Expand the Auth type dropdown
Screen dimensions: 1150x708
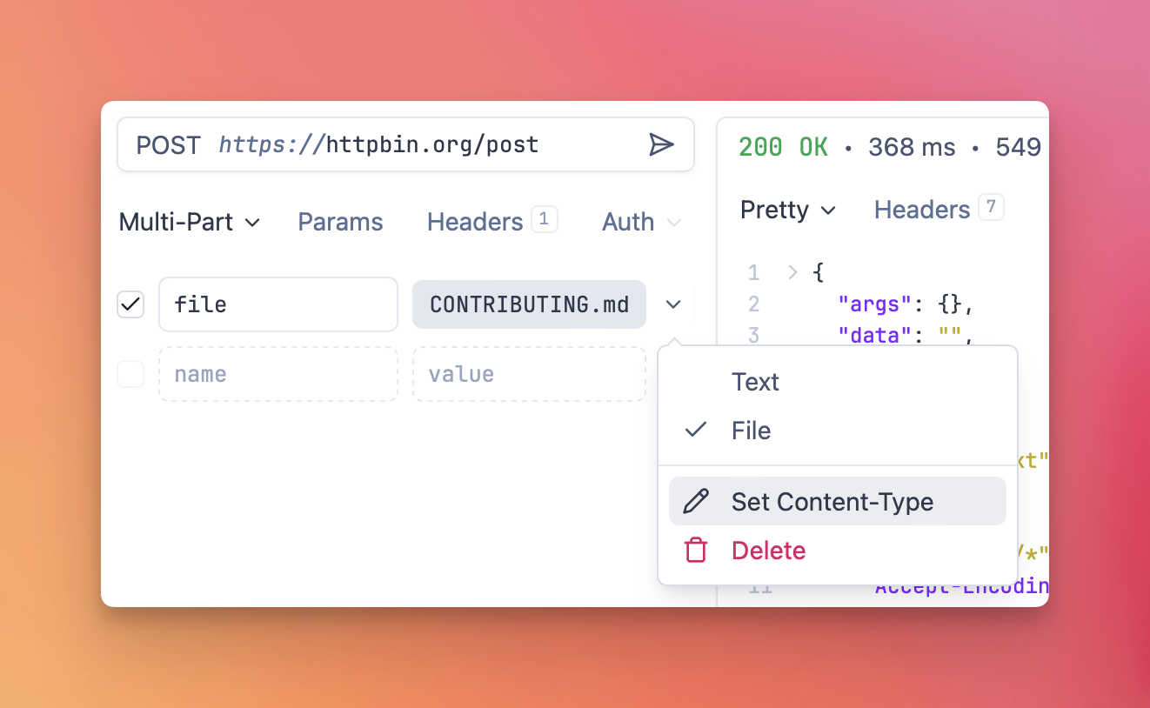[641, 223]
